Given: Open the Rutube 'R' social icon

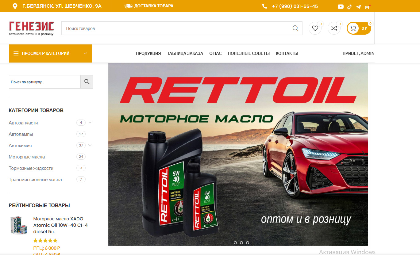Looking at the screenshot, I should point(367,7).
